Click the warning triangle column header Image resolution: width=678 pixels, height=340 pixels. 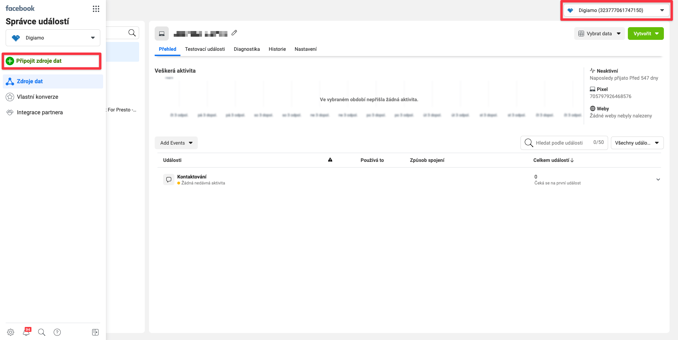click(x=330, y=160)
